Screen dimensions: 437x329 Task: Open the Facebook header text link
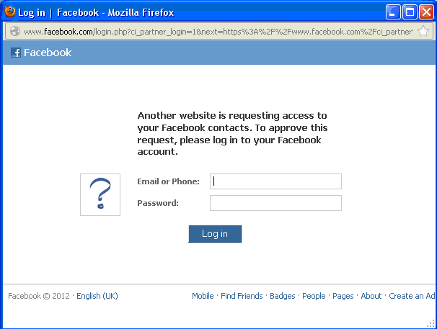(x=48, y=53)
